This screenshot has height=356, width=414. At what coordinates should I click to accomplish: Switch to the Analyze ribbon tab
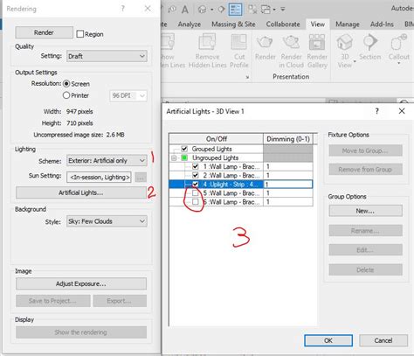[190, 24]
